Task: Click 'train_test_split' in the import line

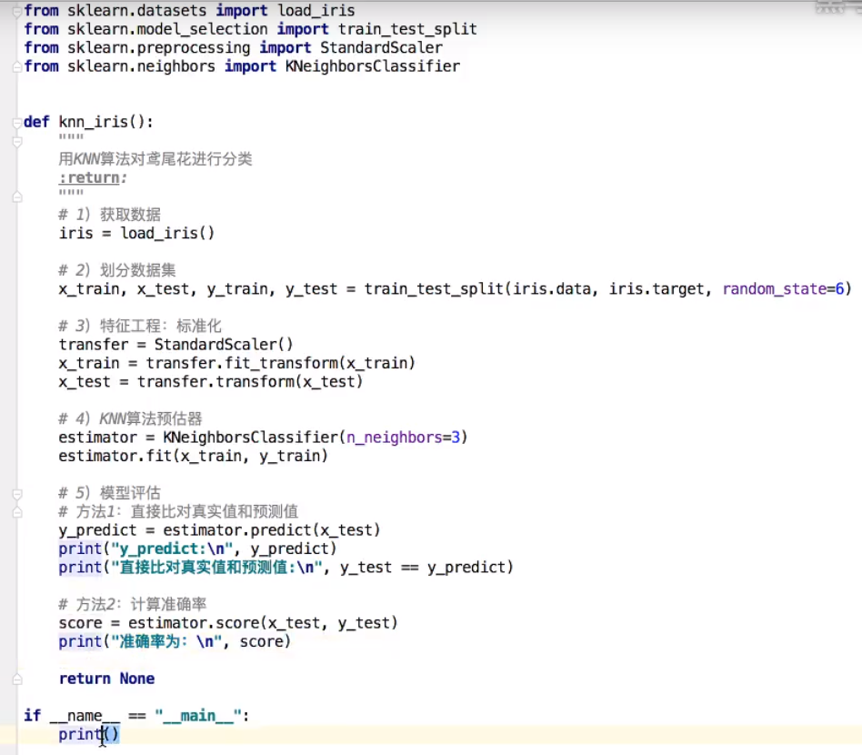Action: [407, 29]
